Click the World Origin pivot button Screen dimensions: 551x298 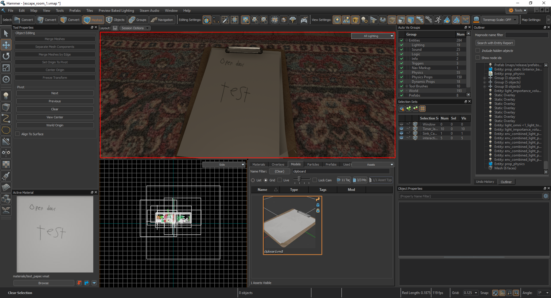[55, 125]
